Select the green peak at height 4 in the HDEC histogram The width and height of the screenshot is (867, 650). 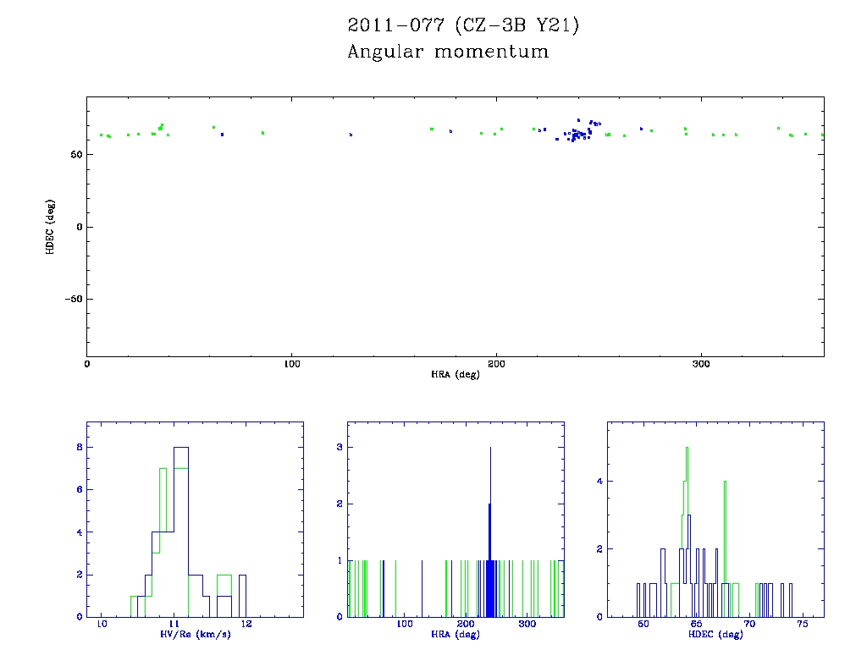pos(725,483)
